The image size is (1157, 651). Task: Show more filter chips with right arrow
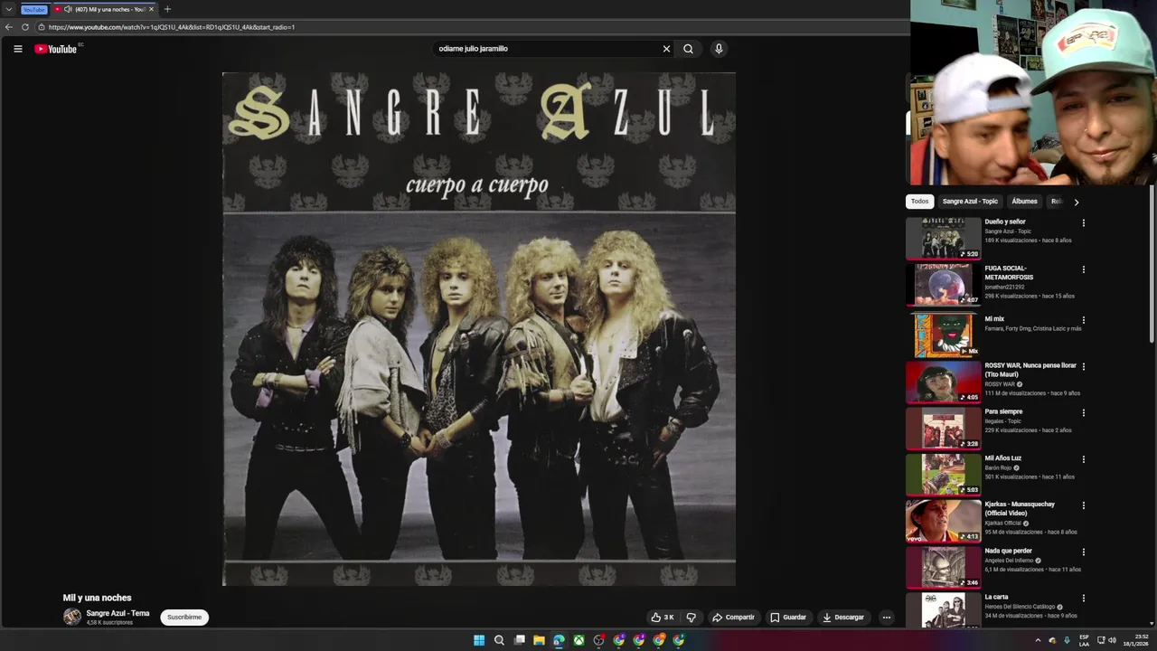(1076, 202)
